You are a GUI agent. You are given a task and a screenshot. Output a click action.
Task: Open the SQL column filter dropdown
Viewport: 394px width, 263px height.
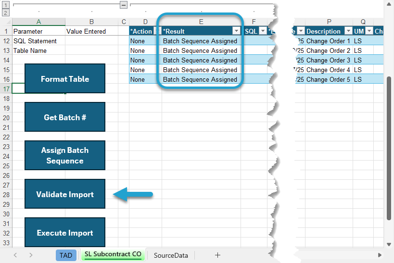(263, 31)
